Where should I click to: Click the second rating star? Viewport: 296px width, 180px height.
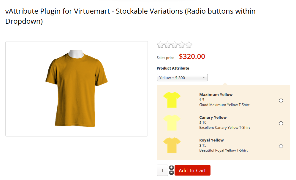pyautogui.click(x=167, y=45)
